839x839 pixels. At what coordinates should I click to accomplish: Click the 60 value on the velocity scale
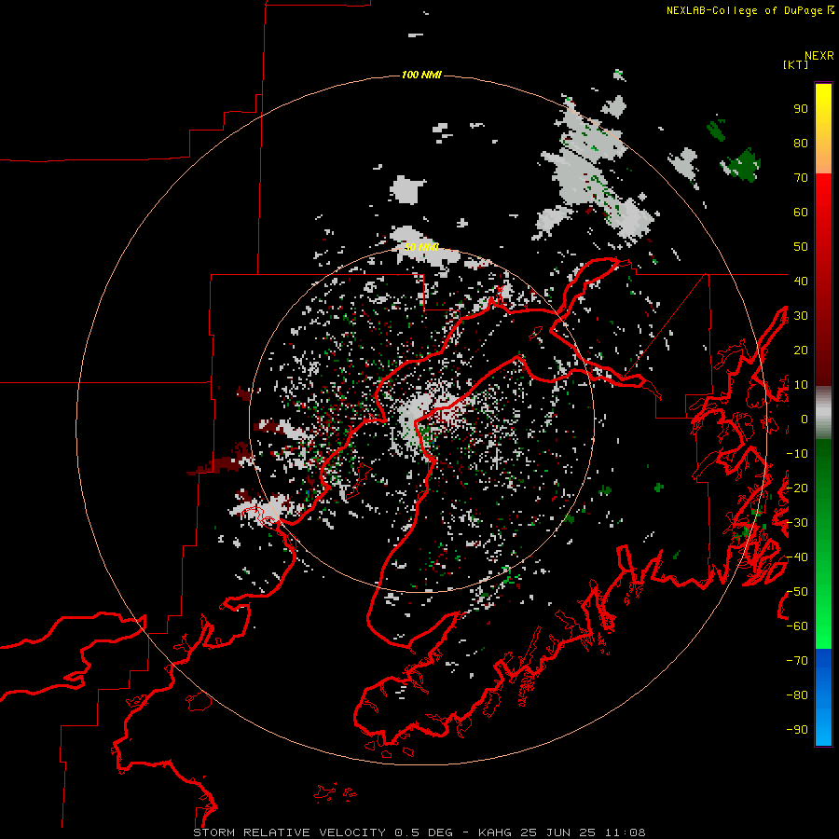point(801,213)
